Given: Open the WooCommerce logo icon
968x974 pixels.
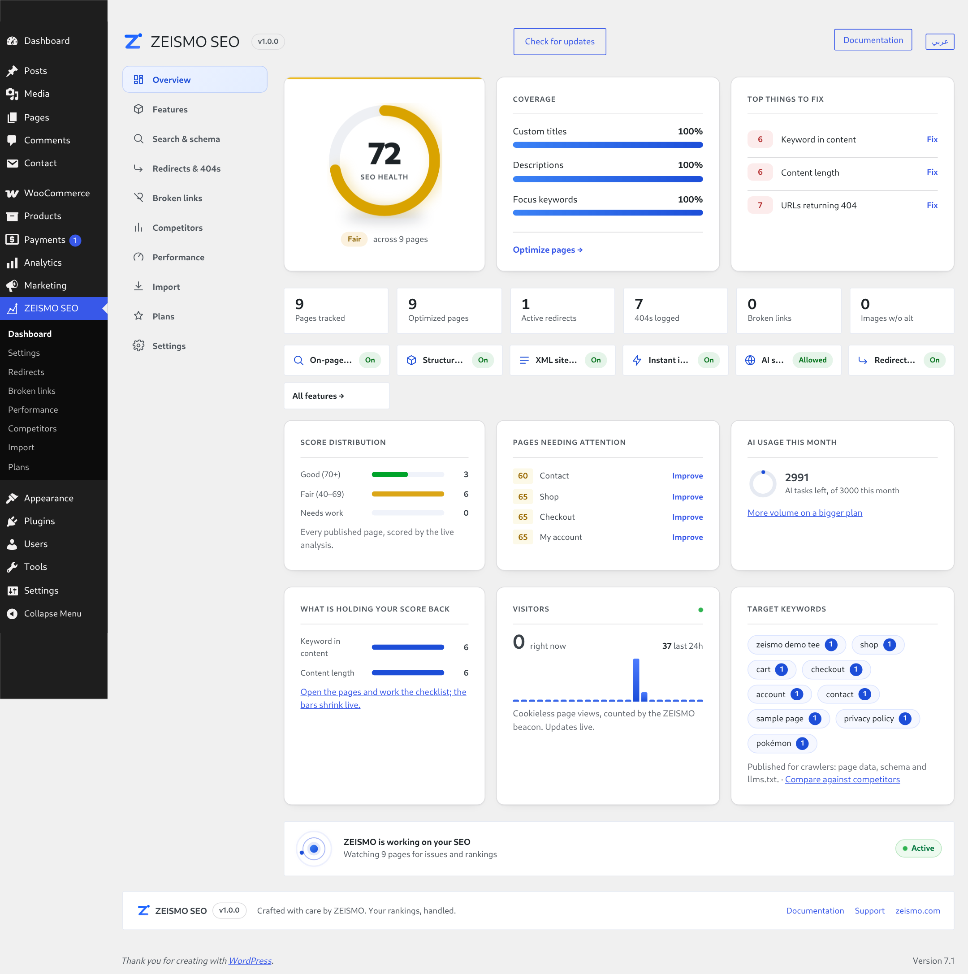Looking at the screenshot, I should point(12,193).
